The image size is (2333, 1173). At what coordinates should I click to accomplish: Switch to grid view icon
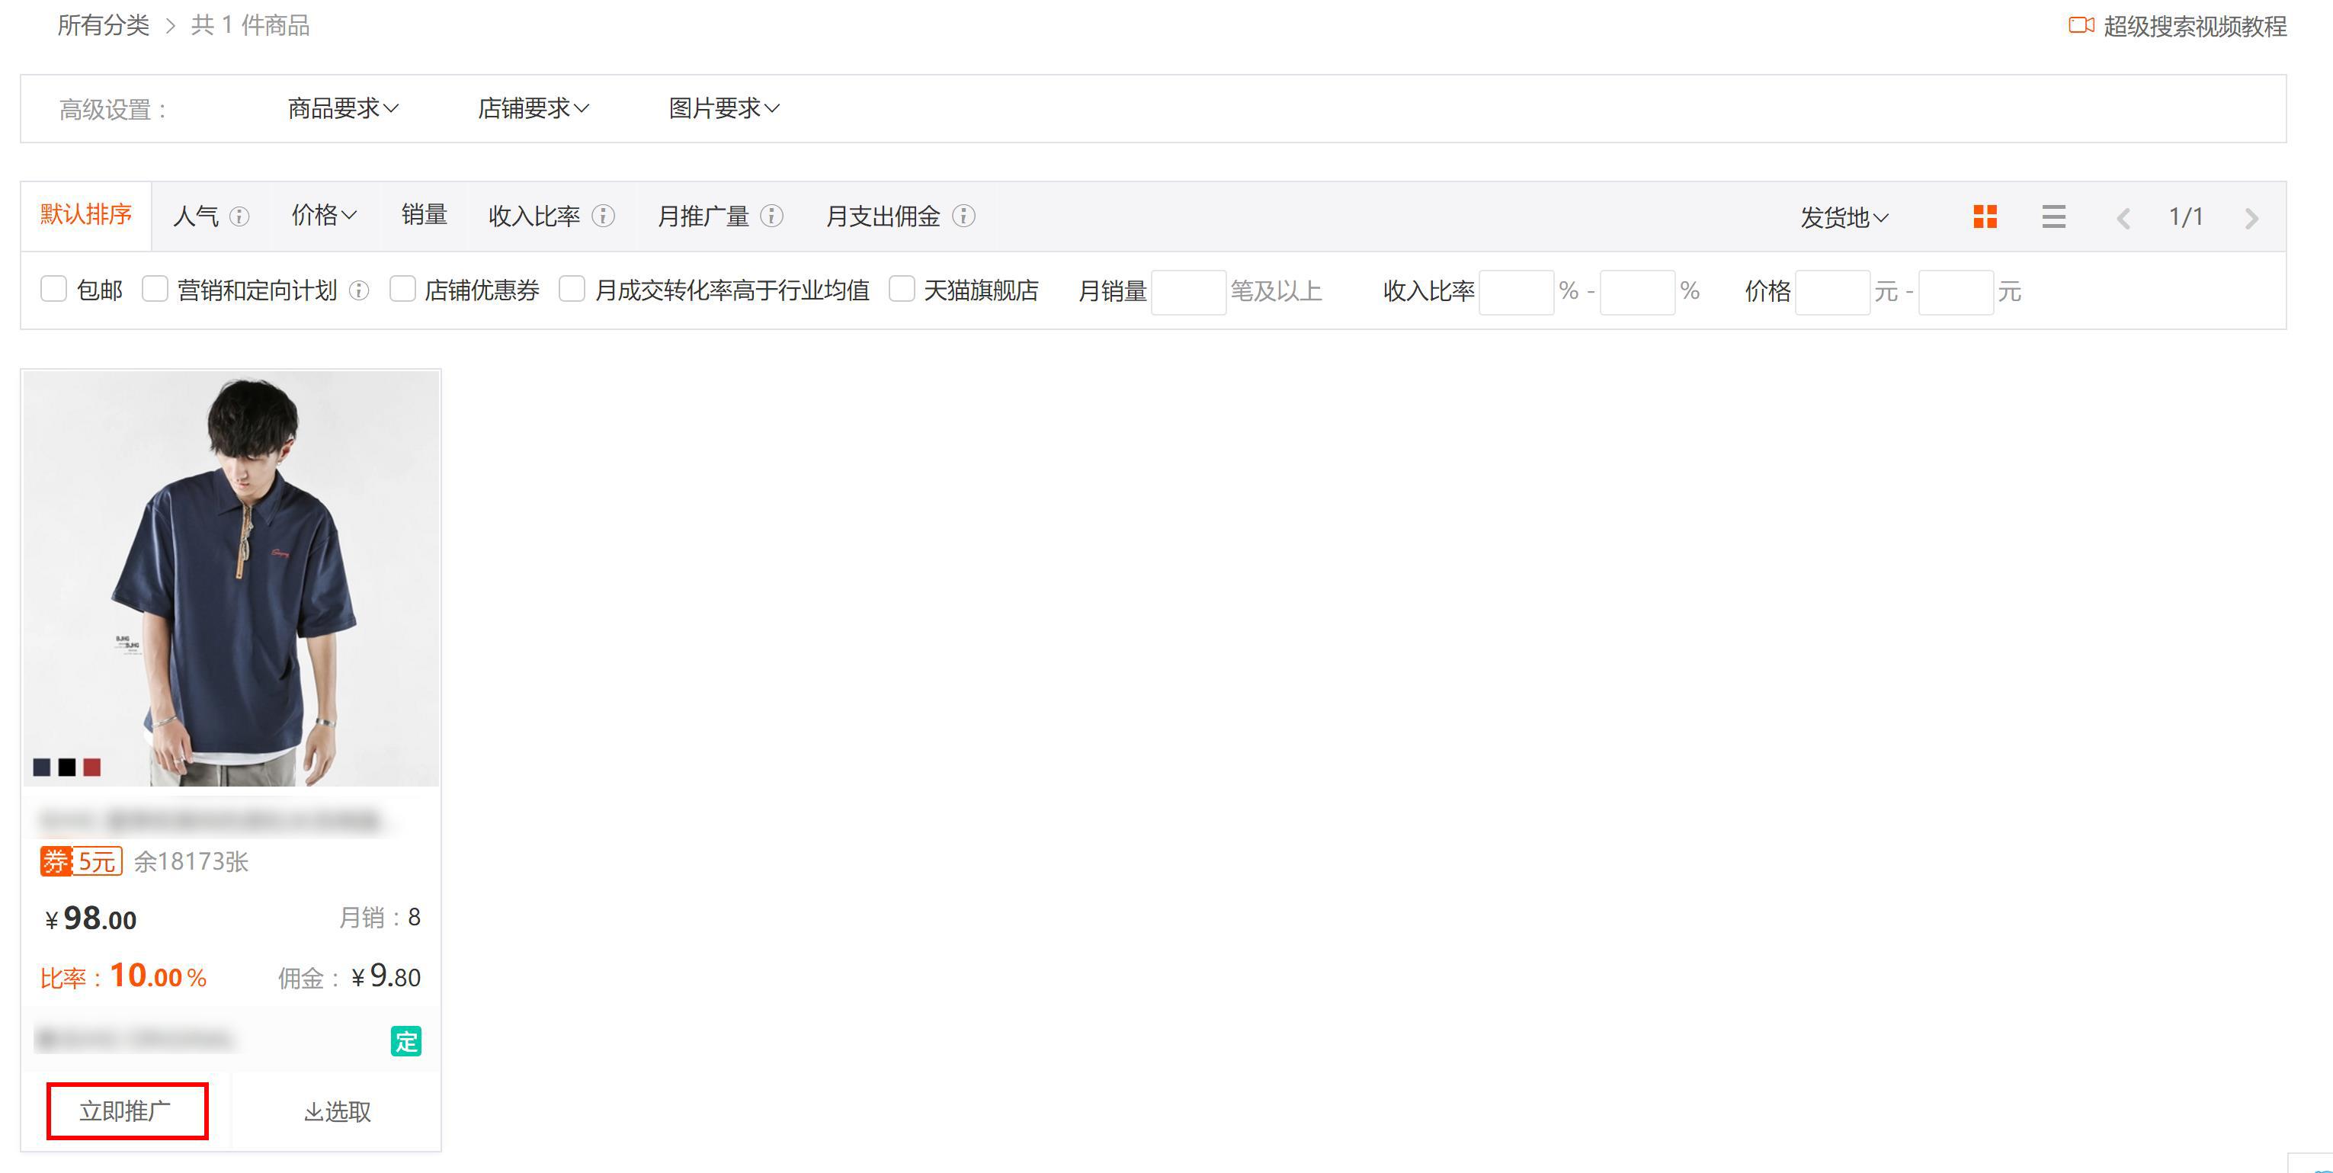(x=1985, y=216)
